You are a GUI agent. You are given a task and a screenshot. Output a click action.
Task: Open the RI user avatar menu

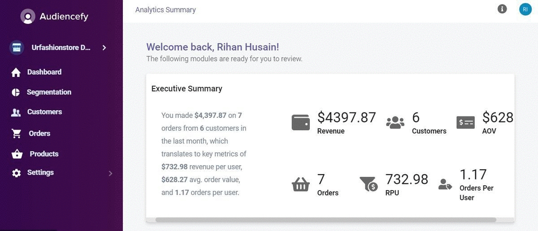[x=525, y=9]
